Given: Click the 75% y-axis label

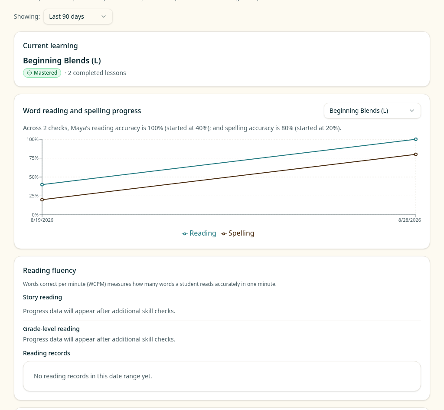Looking at the screenshot, I should pos(33,158).
